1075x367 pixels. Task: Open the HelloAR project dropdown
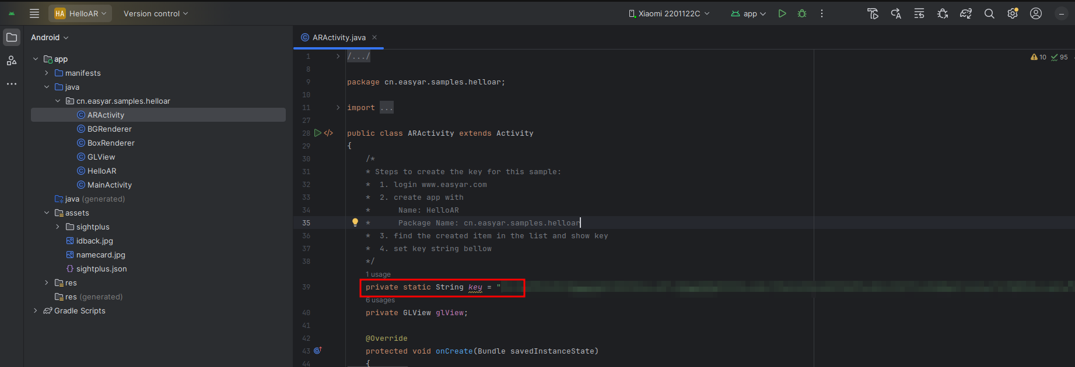click(x=80, y=13)
